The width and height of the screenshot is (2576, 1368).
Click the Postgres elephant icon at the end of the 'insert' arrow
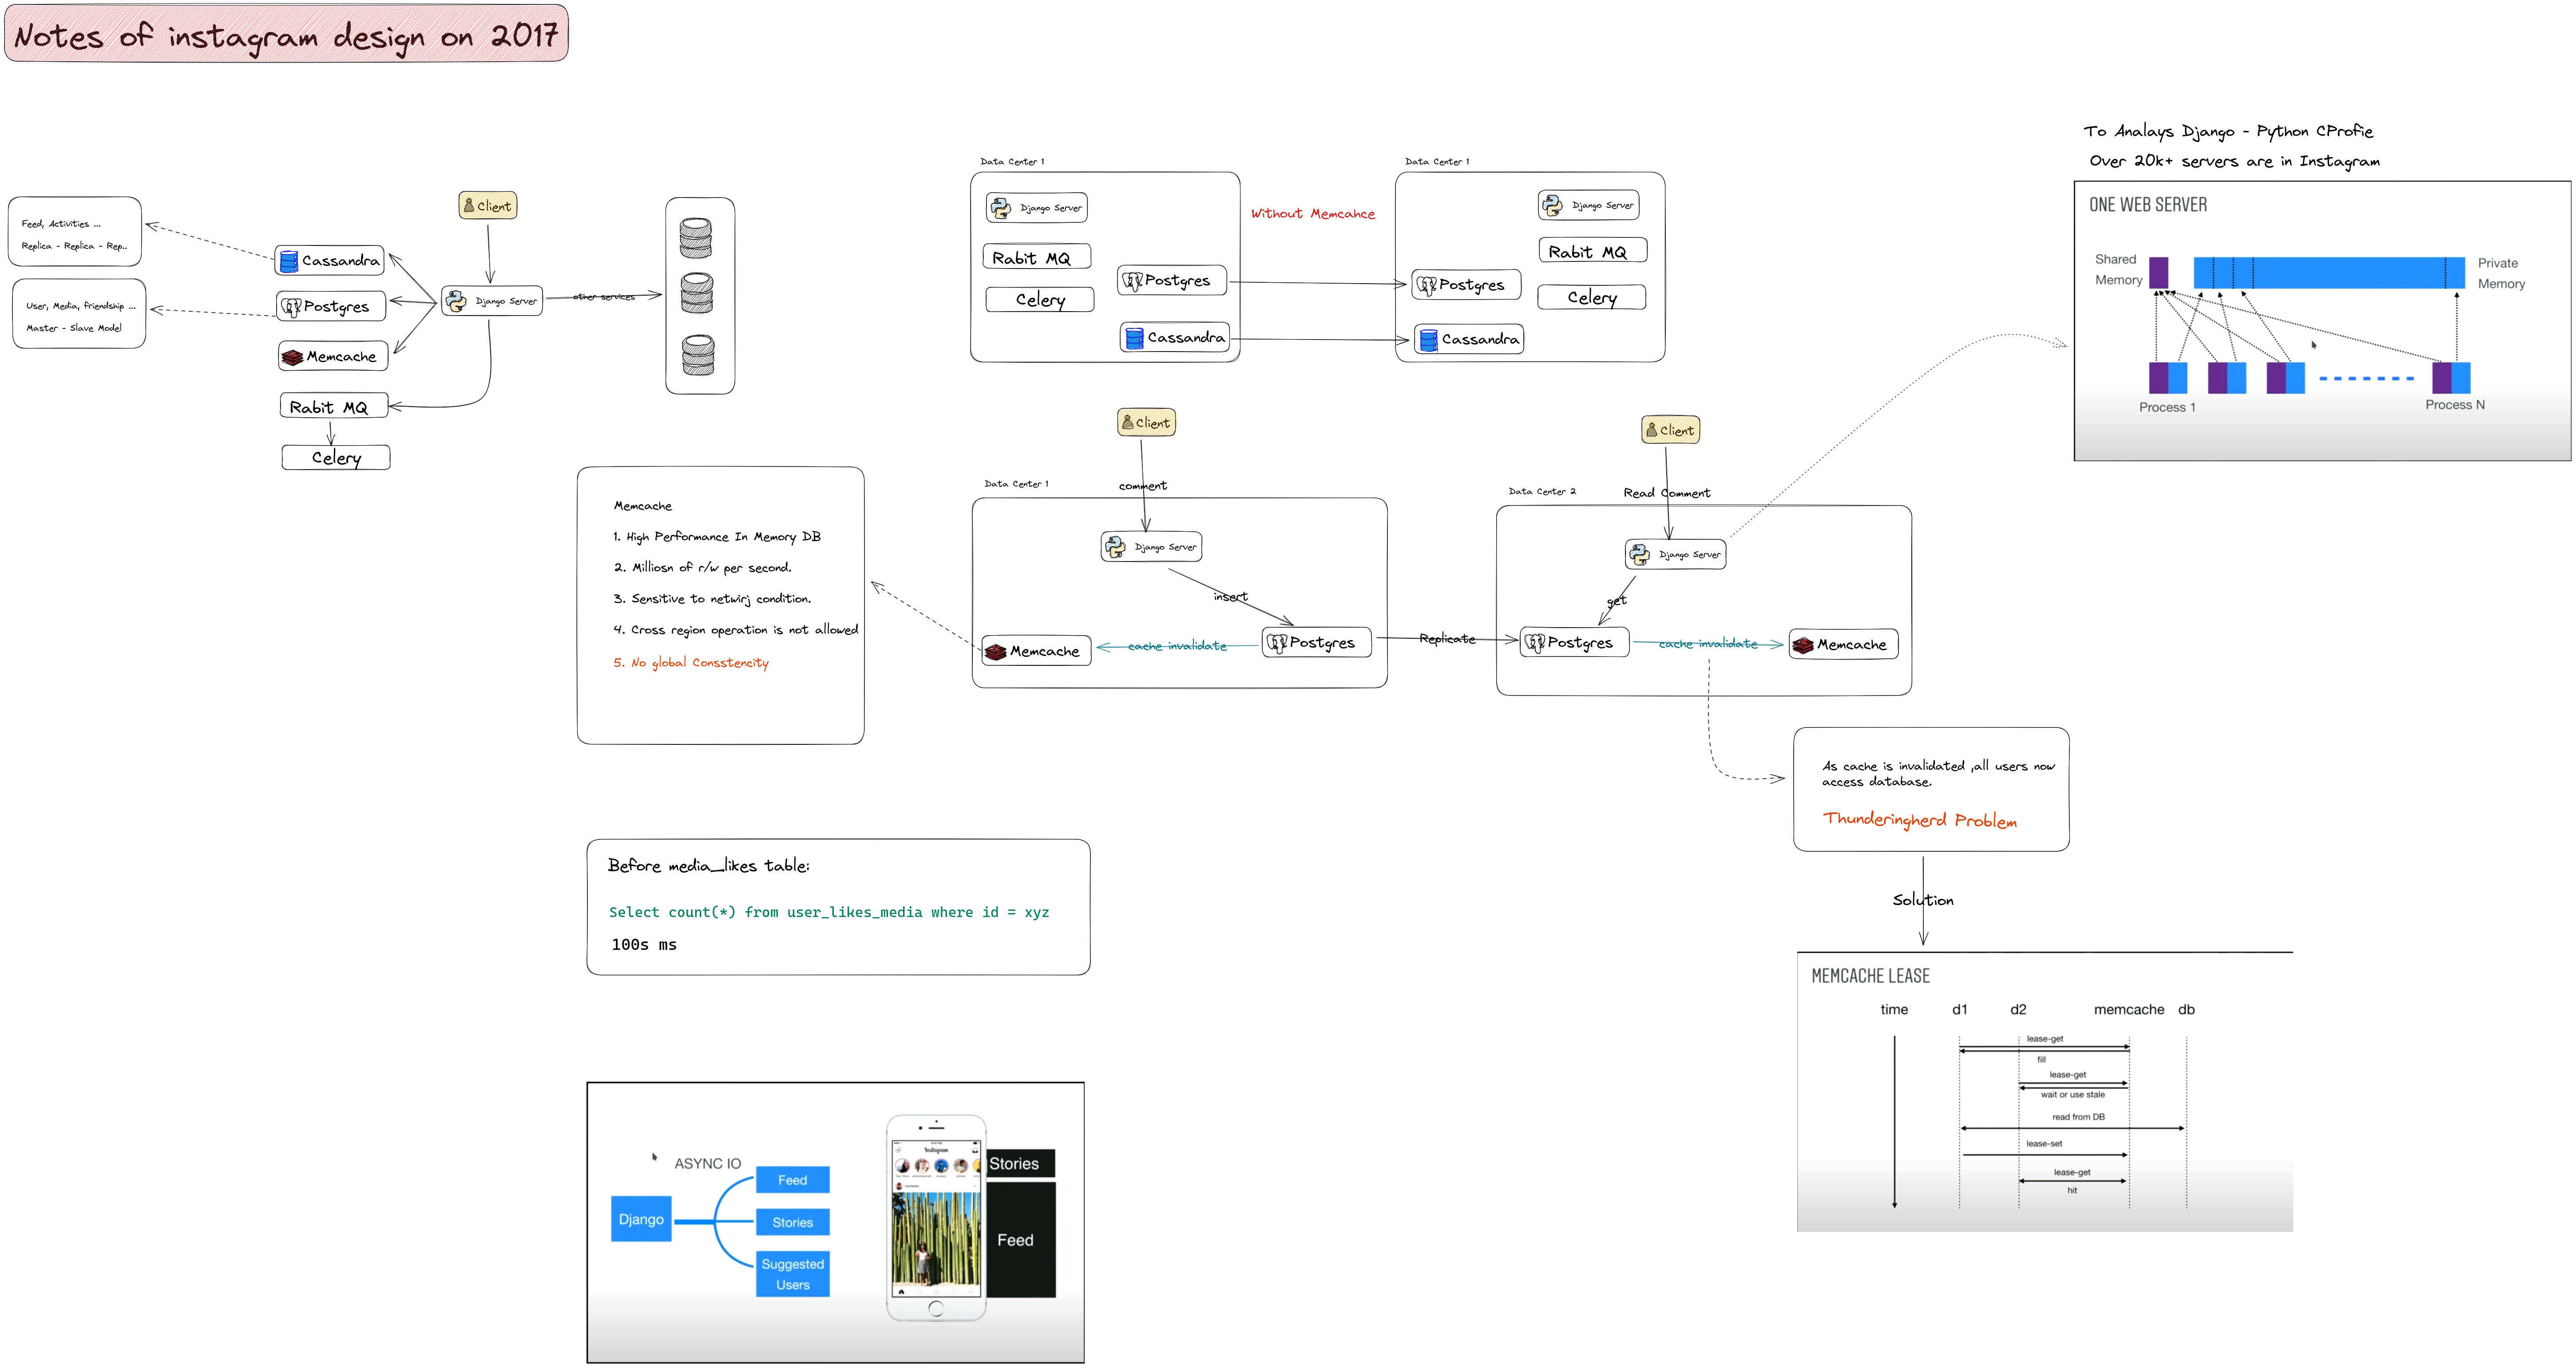tap(1277, 643)
